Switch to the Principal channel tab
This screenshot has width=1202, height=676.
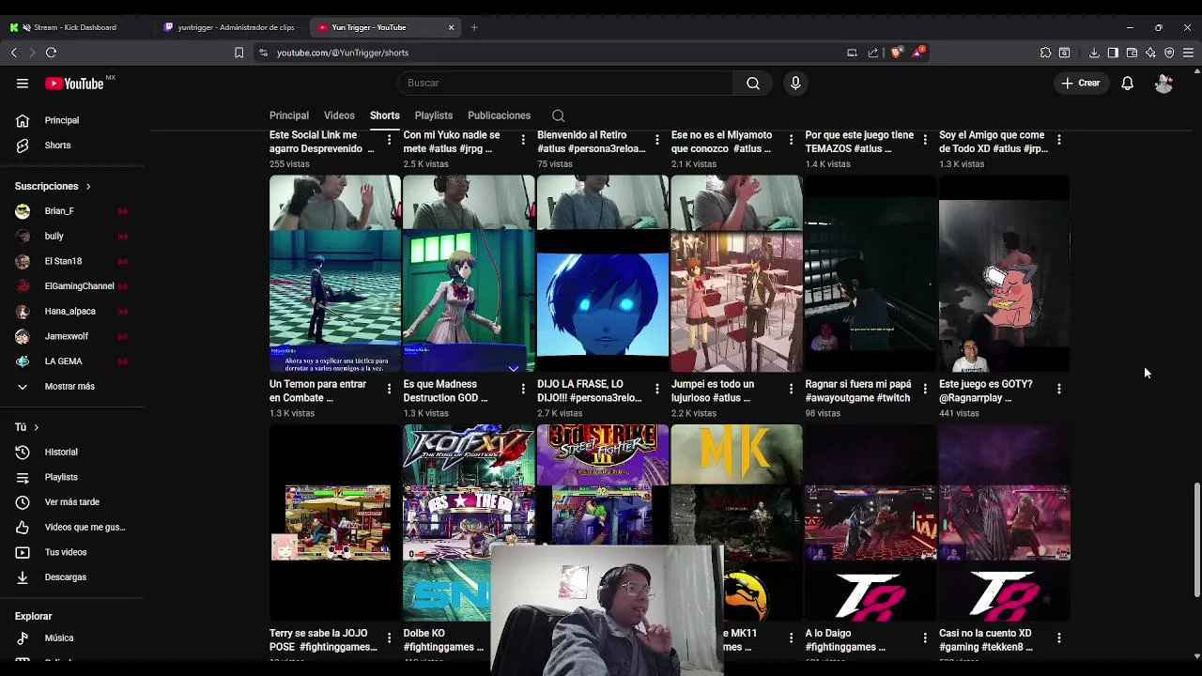pos(289,115)
